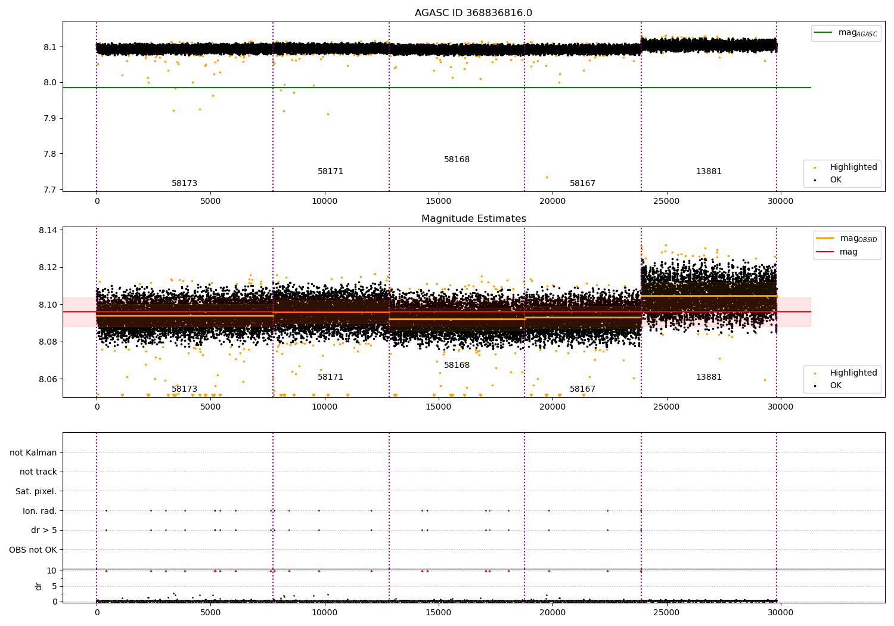Click 'OK' legend entry in Magnitude Estimates plot

click(836, 386)
